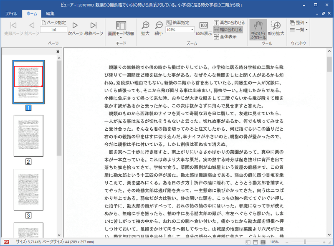Image resolution: width=334 pixels, height=246 pixels.
Task: Show whole page (全体表示)
Action: pos(225,37)
